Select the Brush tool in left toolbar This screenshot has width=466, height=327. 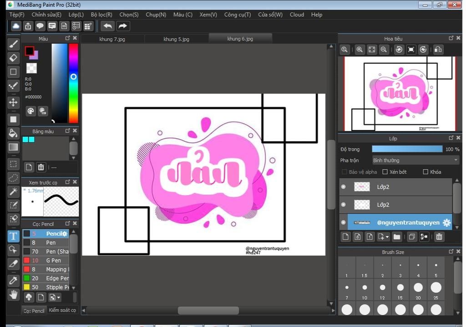coord(13,44)
